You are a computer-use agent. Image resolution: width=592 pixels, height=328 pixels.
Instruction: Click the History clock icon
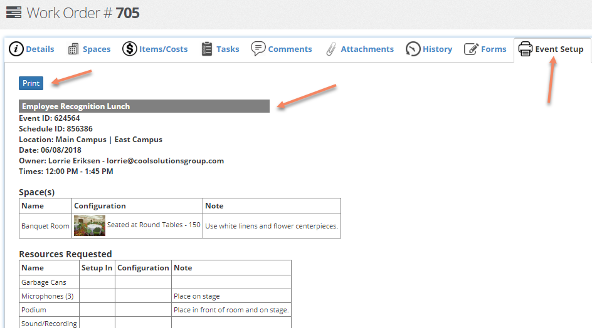[413, 49]
